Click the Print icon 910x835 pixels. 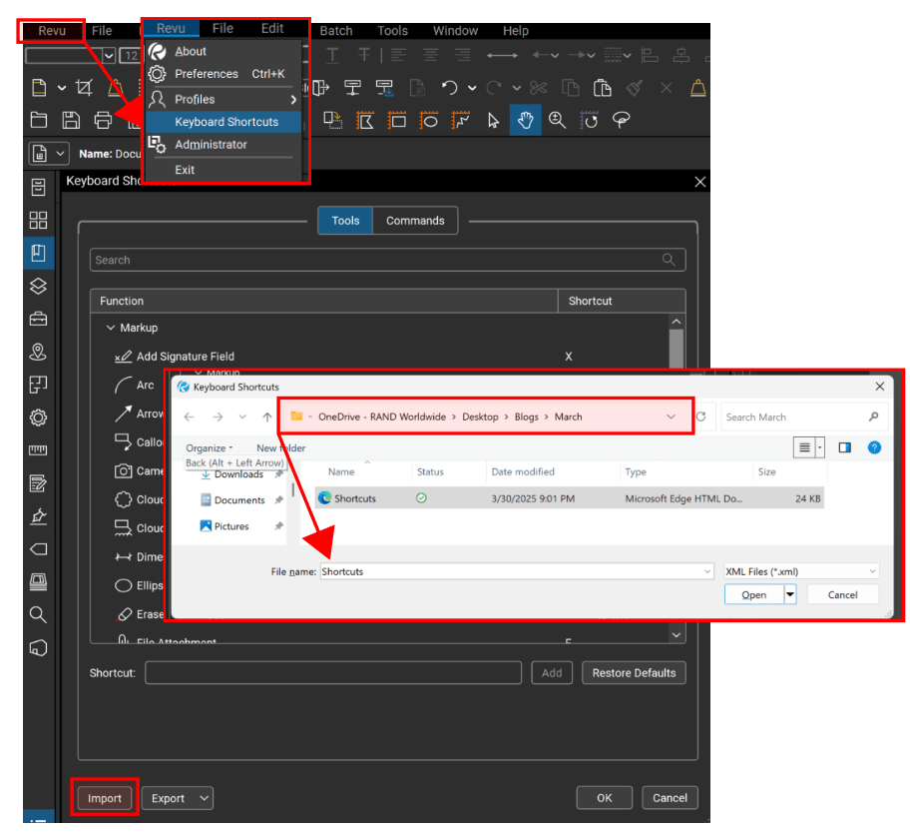click(x=104, y=120)
